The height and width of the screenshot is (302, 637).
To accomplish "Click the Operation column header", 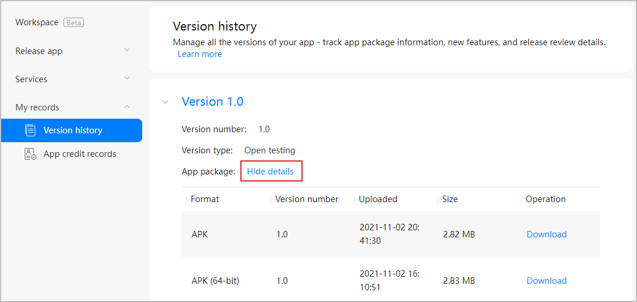I will pyautogui.click(x=545, y=199).
